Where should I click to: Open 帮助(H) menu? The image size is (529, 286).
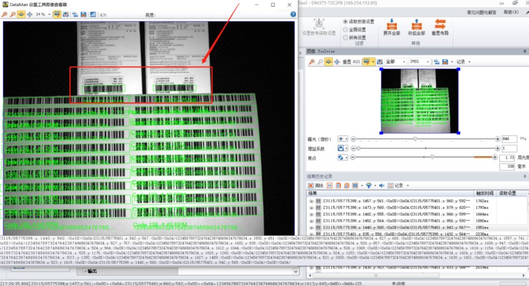(511, 12)
